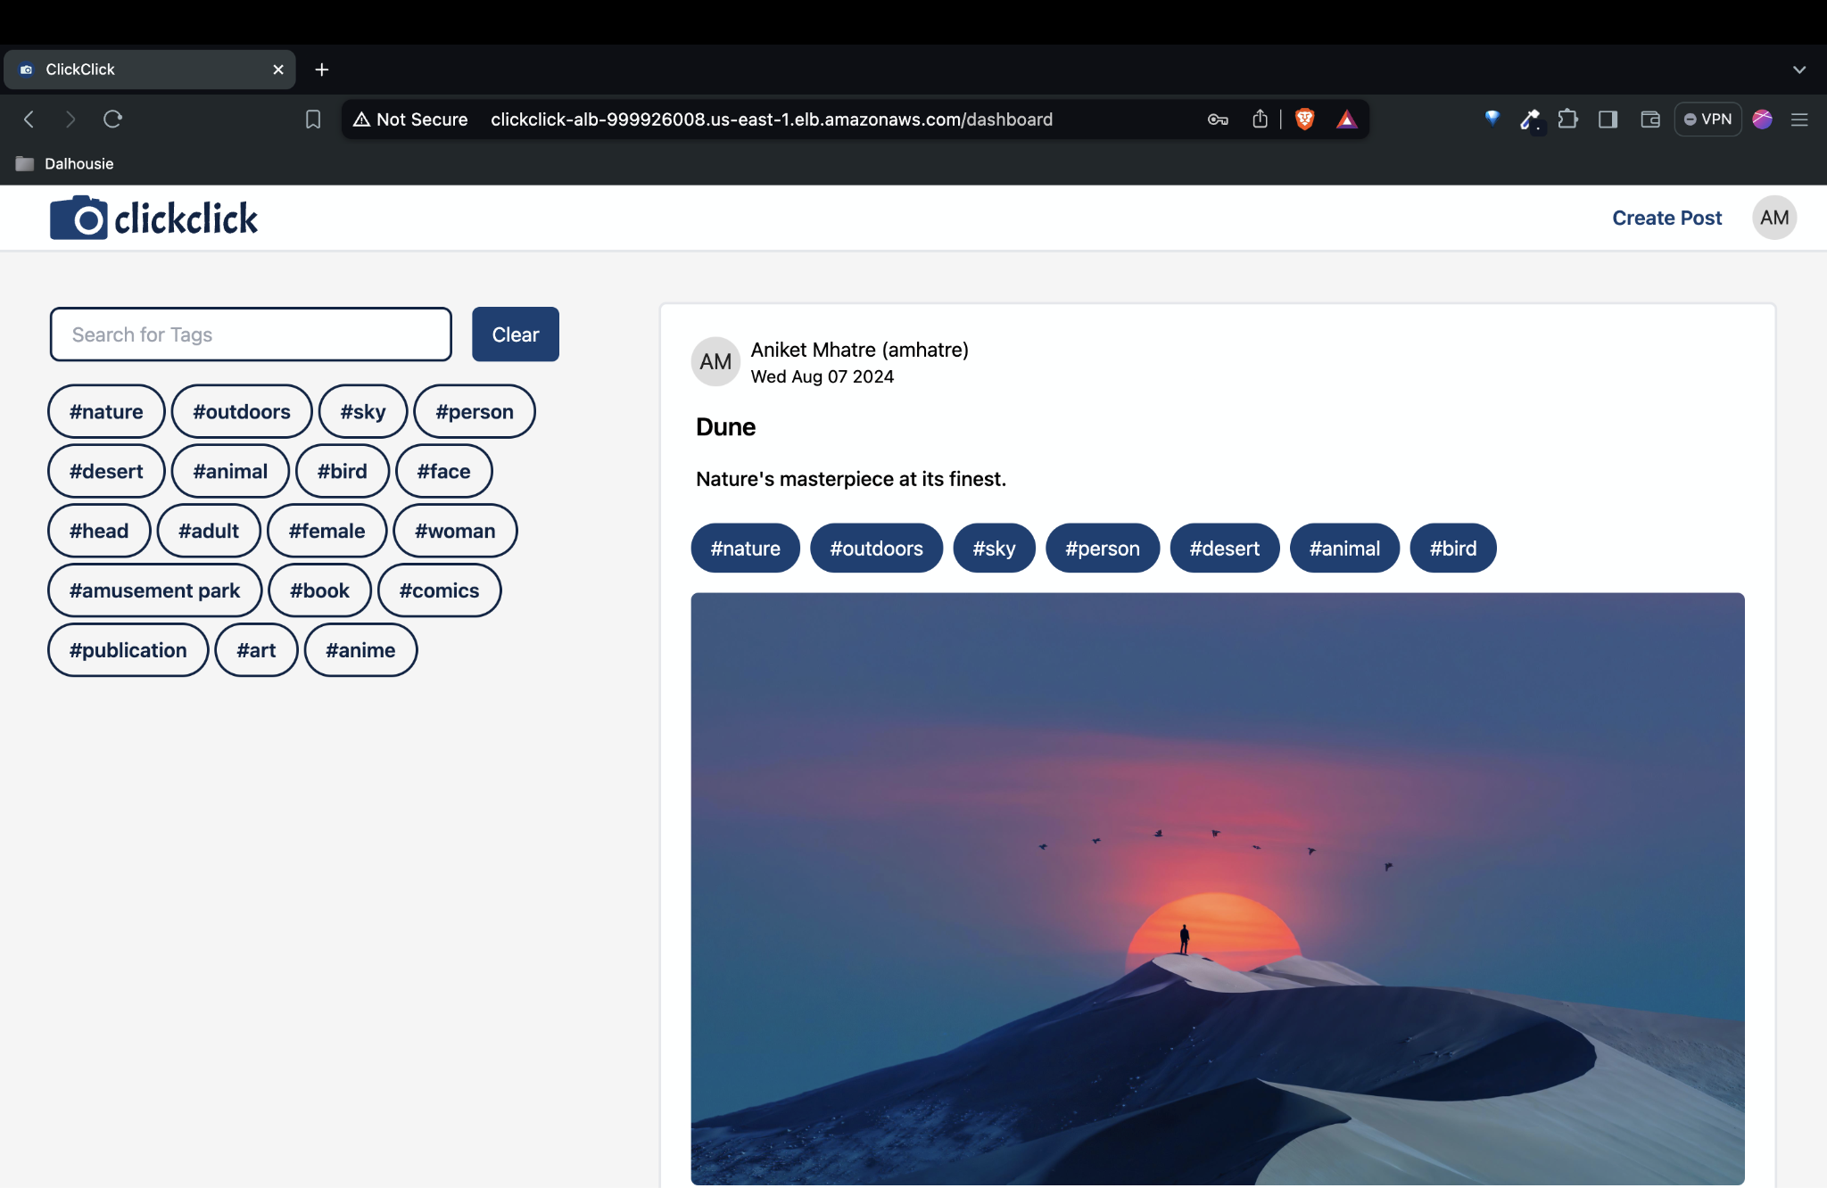Click the Create Post link

pyautogui.click(x=1666, y=218)
